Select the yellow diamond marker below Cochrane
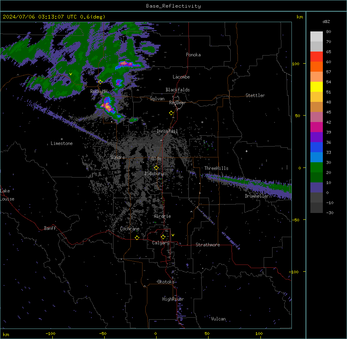Image resolution: width=347 pixels, height=339 pixels. point(137,238)
